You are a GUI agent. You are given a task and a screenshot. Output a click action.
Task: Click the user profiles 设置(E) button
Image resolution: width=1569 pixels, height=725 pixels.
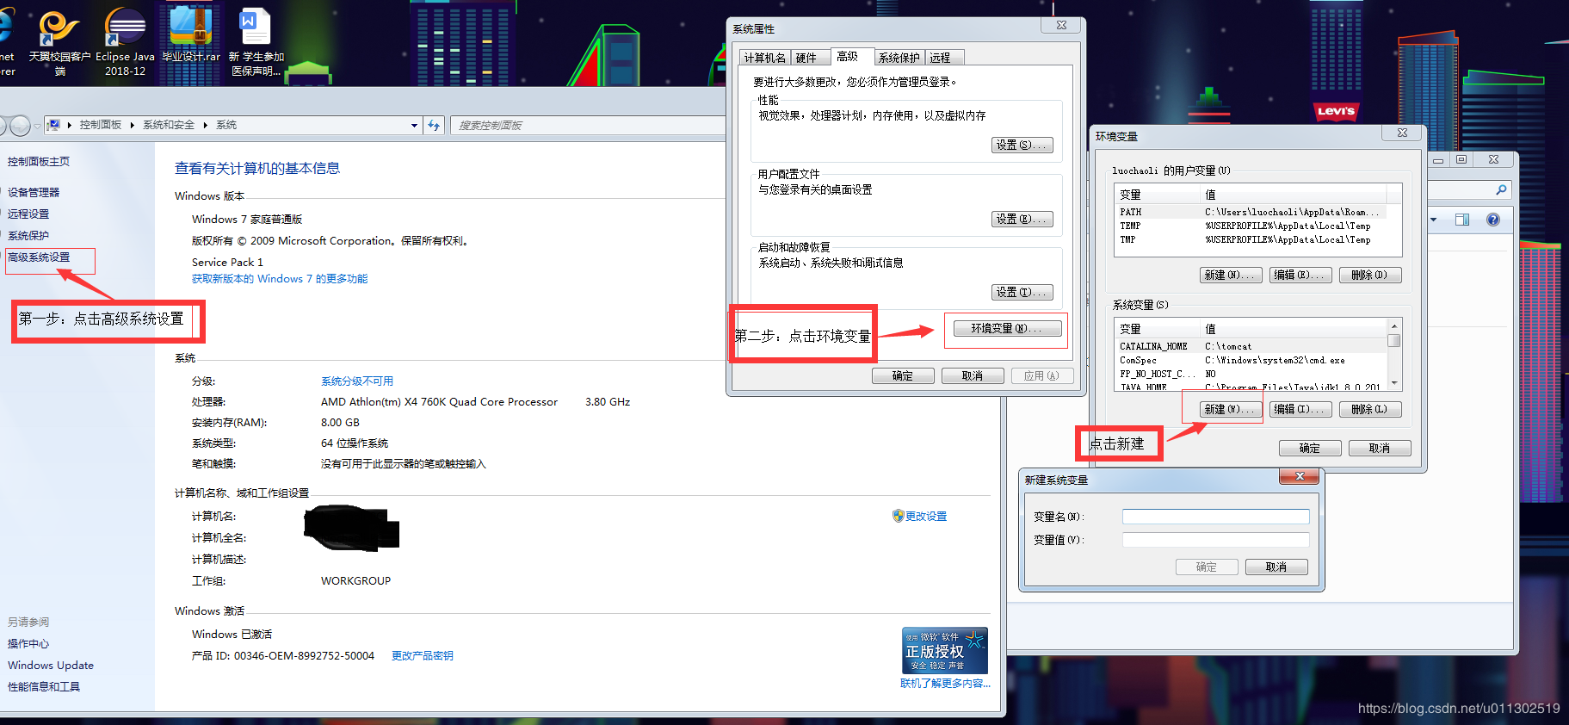pyautogui.click(x=1022, y=220)
